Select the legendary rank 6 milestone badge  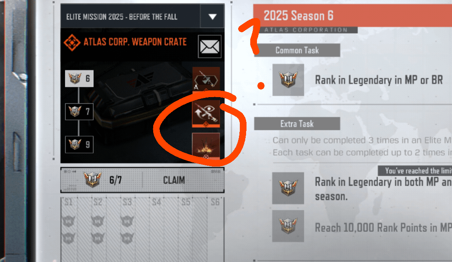[79, 78]
